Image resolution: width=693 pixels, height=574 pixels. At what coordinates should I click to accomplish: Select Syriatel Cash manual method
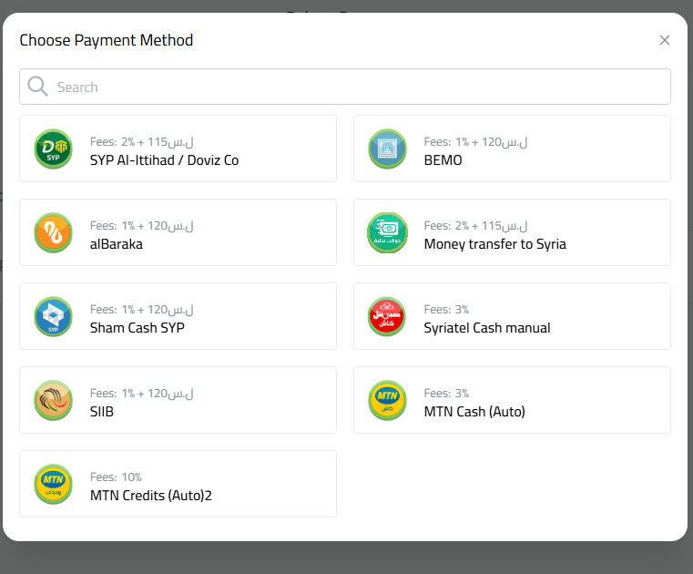[x=512, y=316]
